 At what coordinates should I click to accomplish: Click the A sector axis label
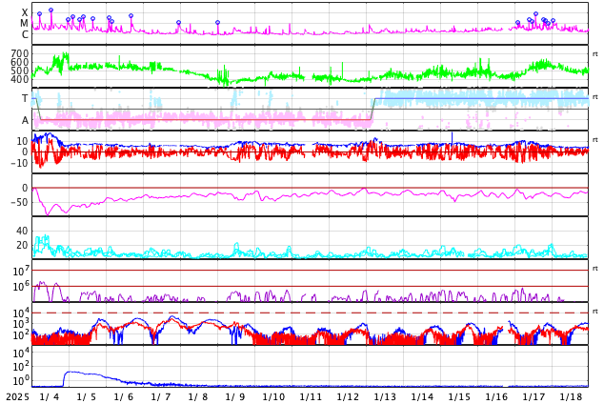pos(25,121)
